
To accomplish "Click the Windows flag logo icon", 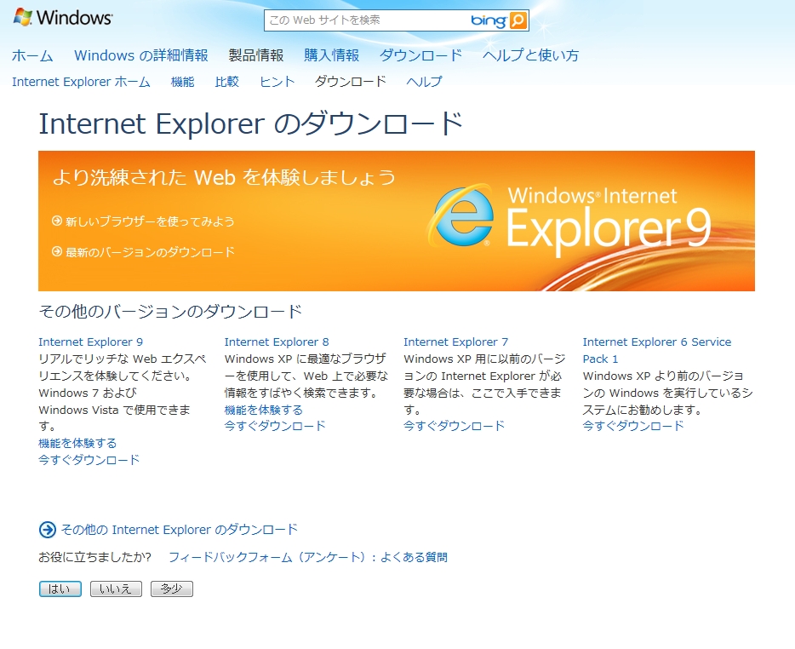I will coord(22,17).
